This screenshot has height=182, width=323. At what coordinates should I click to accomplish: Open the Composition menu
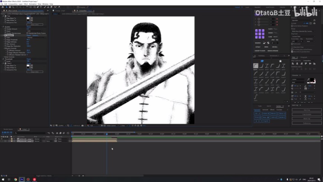13,4
